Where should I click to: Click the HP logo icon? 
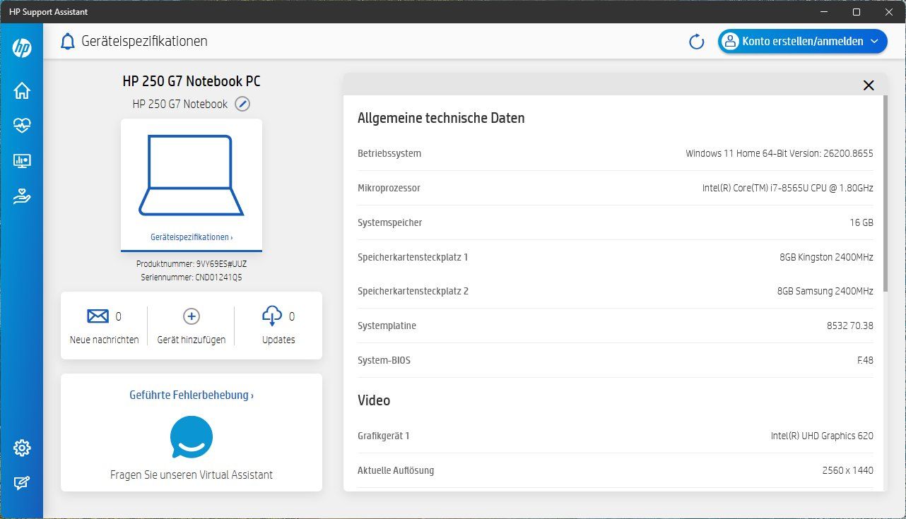(x=22, y=48)
